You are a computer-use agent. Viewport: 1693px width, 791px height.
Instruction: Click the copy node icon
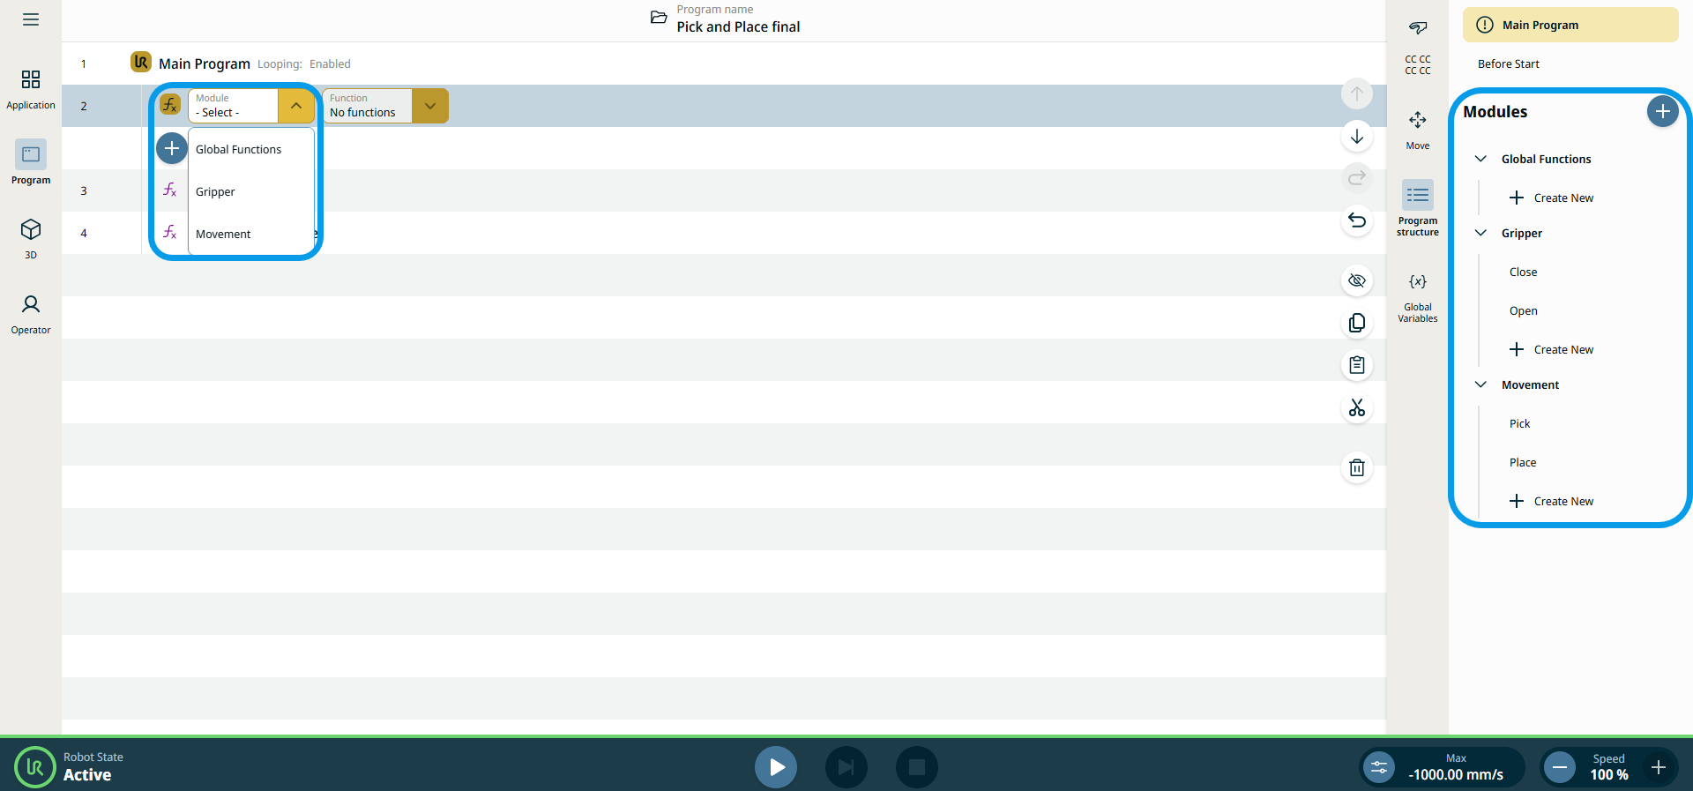pos(1357,323)
